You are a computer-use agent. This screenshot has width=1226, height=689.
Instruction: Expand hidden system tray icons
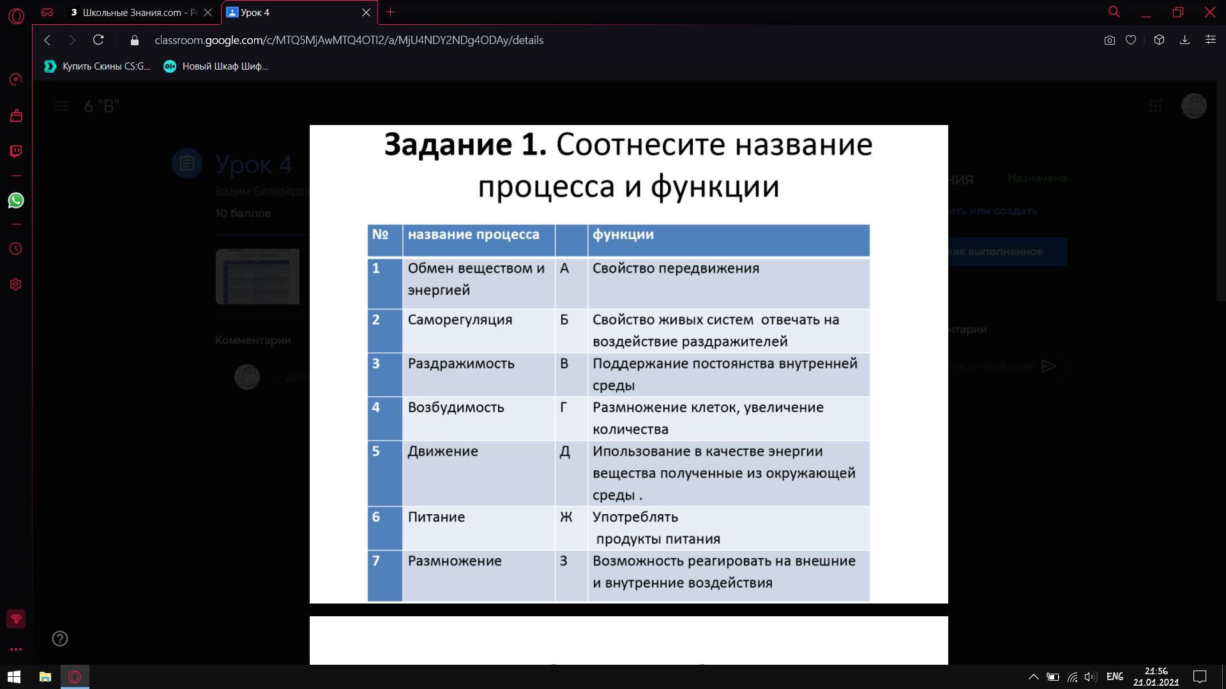[1033, 677]
